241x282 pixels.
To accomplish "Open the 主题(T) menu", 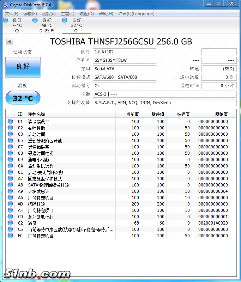I will point(67,14).
